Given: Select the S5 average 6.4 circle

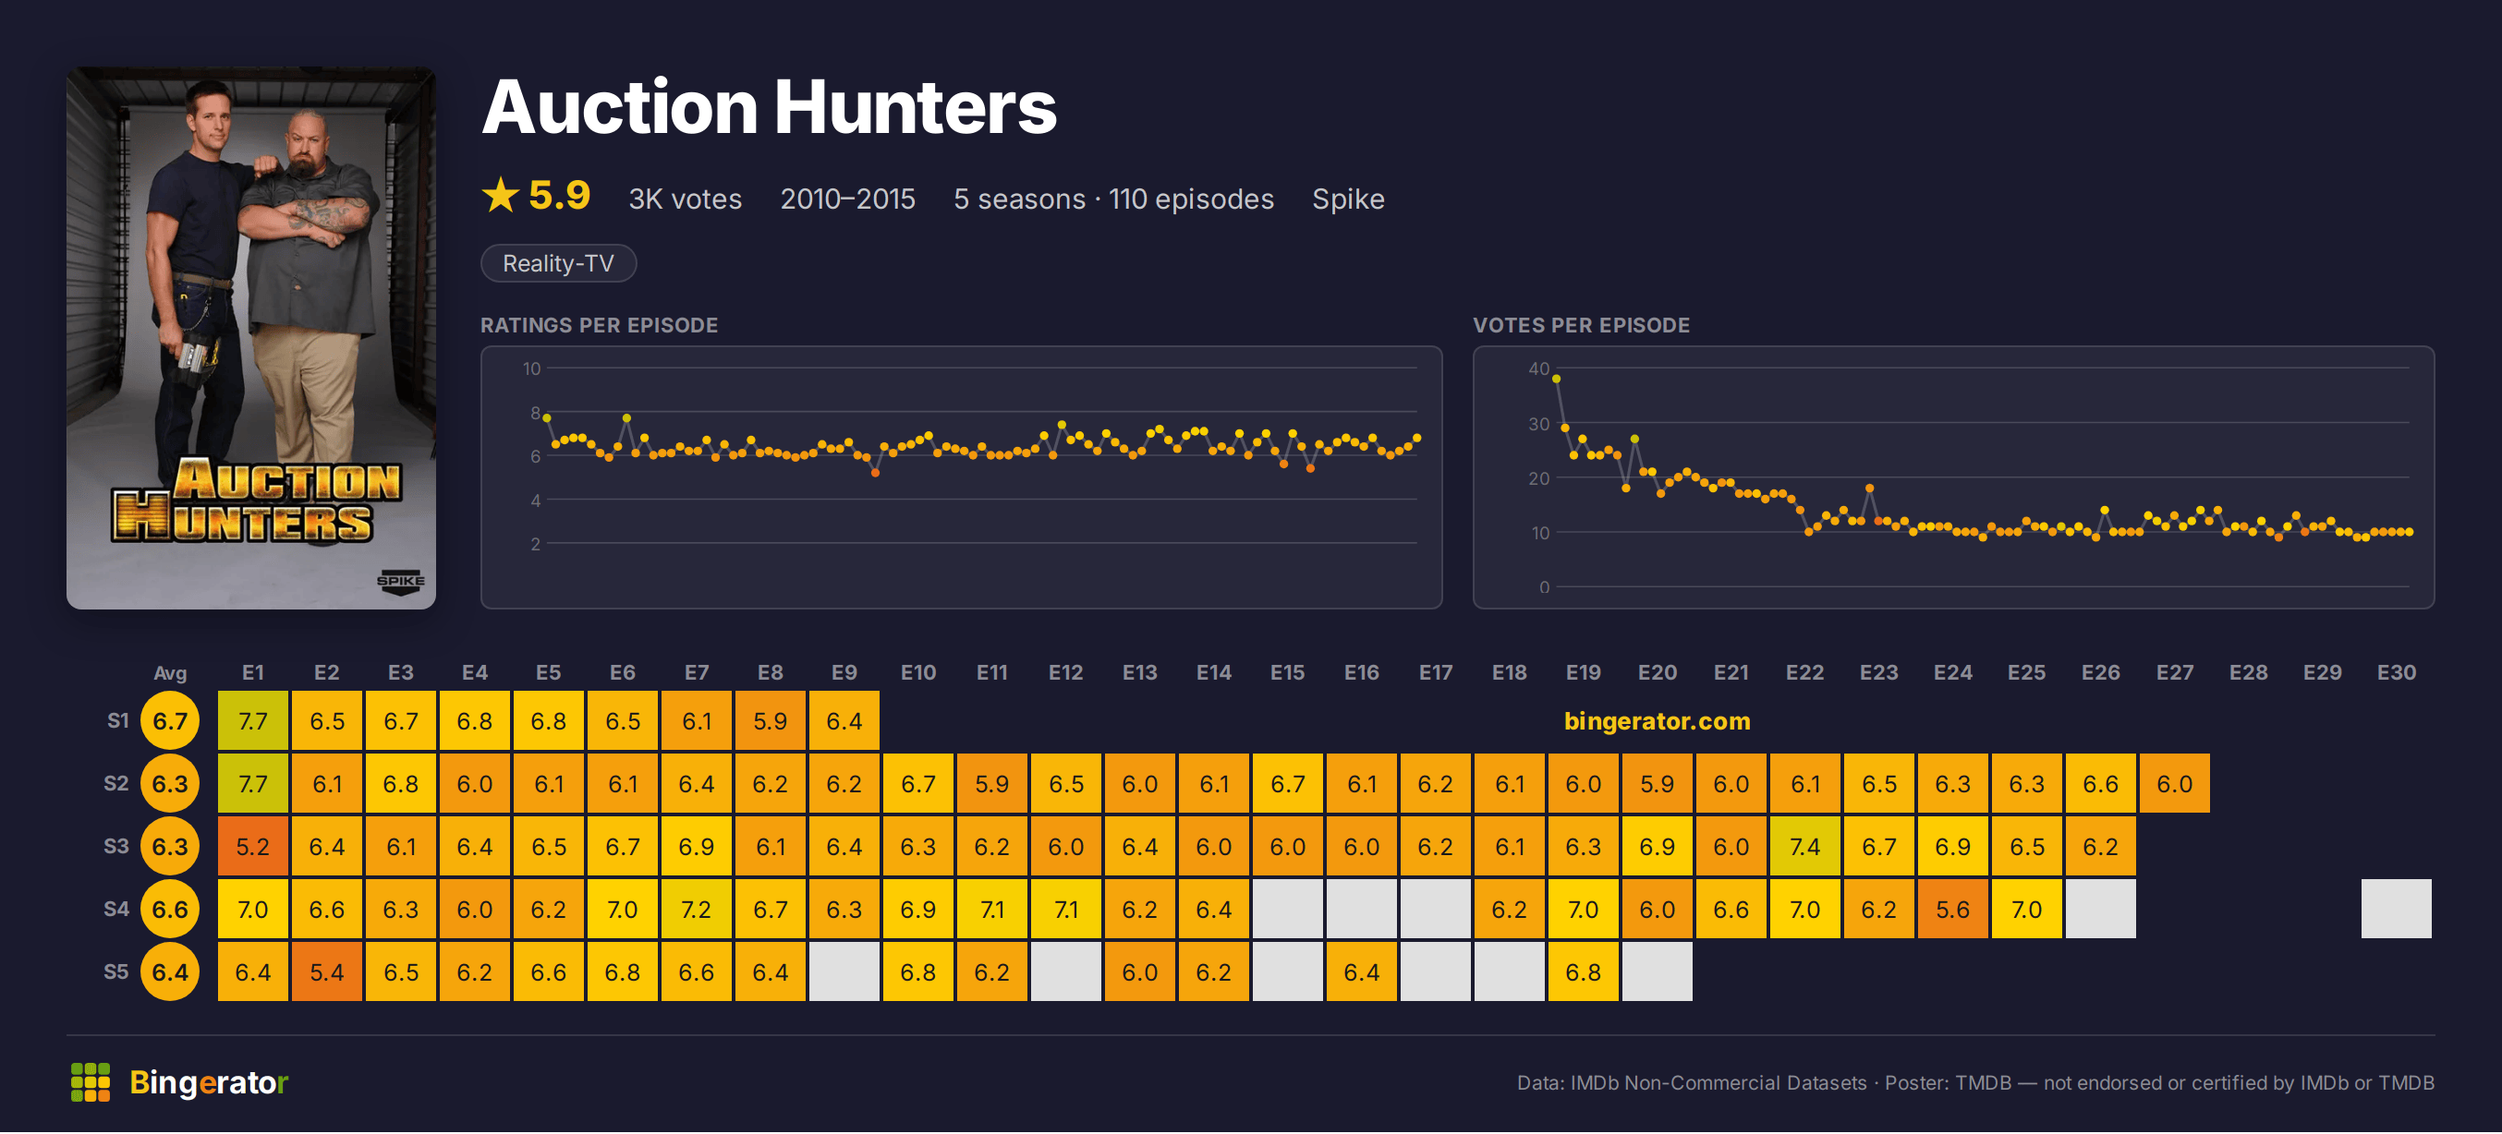Looking at the screenshot, I should pyautogui.click(x=170, y=972).
